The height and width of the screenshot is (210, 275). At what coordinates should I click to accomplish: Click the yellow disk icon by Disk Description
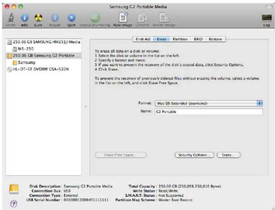14,189
